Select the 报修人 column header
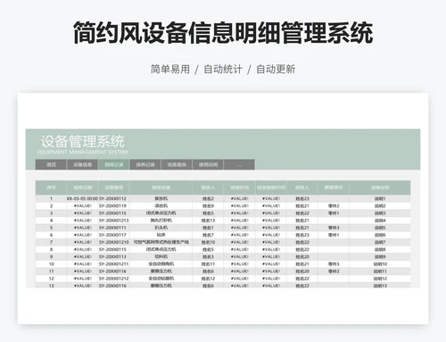The image size is (446, 342). pos(208,188)
